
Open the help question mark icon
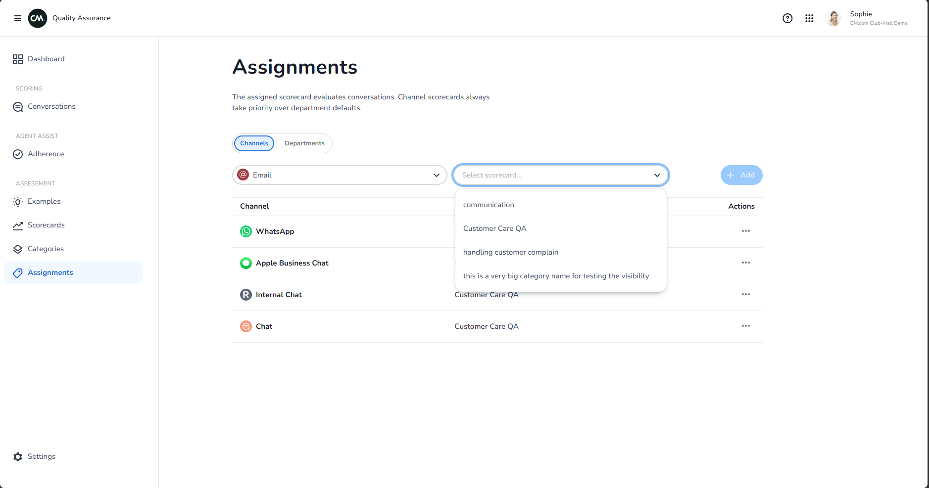(787, 18)
